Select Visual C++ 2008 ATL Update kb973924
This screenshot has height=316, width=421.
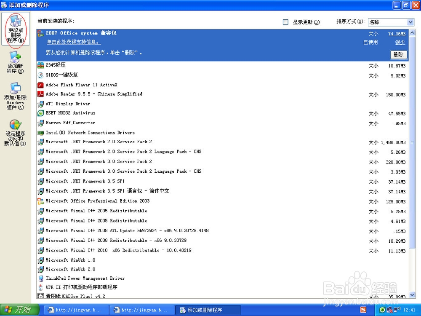click(x=222, y=231)
